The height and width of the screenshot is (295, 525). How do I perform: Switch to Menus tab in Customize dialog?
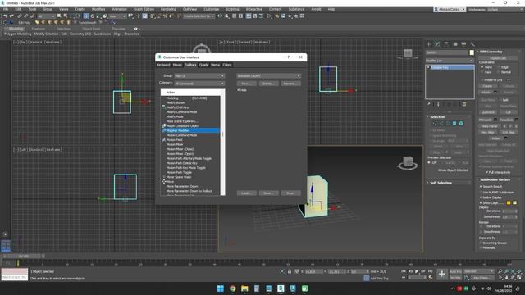click(x=215, y=65)
